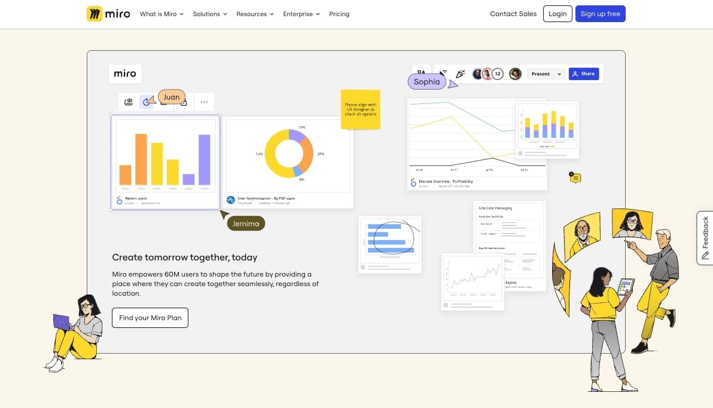The width and height of the screenshot is (713, 408).
Task: Click the Miro logo in the header
Action: [108, 14]
